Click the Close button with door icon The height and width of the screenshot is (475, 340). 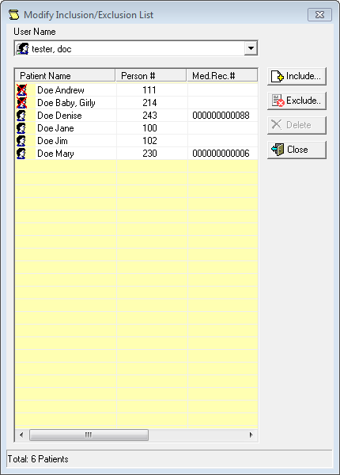[x=297, y=150]
